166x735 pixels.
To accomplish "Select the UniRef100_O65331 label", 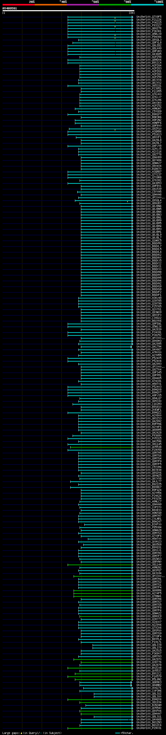I will (x=149, y=86).
